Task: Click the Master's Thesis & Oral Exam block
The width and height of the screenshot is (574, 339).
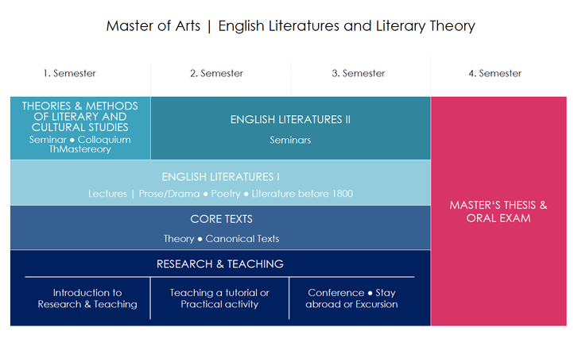Action: 498,211
